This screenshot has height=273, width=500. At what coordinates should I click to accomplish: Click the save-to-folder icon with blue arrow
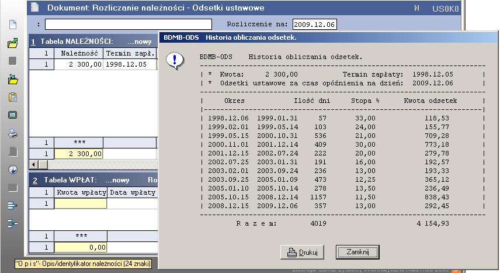[13, 79]
